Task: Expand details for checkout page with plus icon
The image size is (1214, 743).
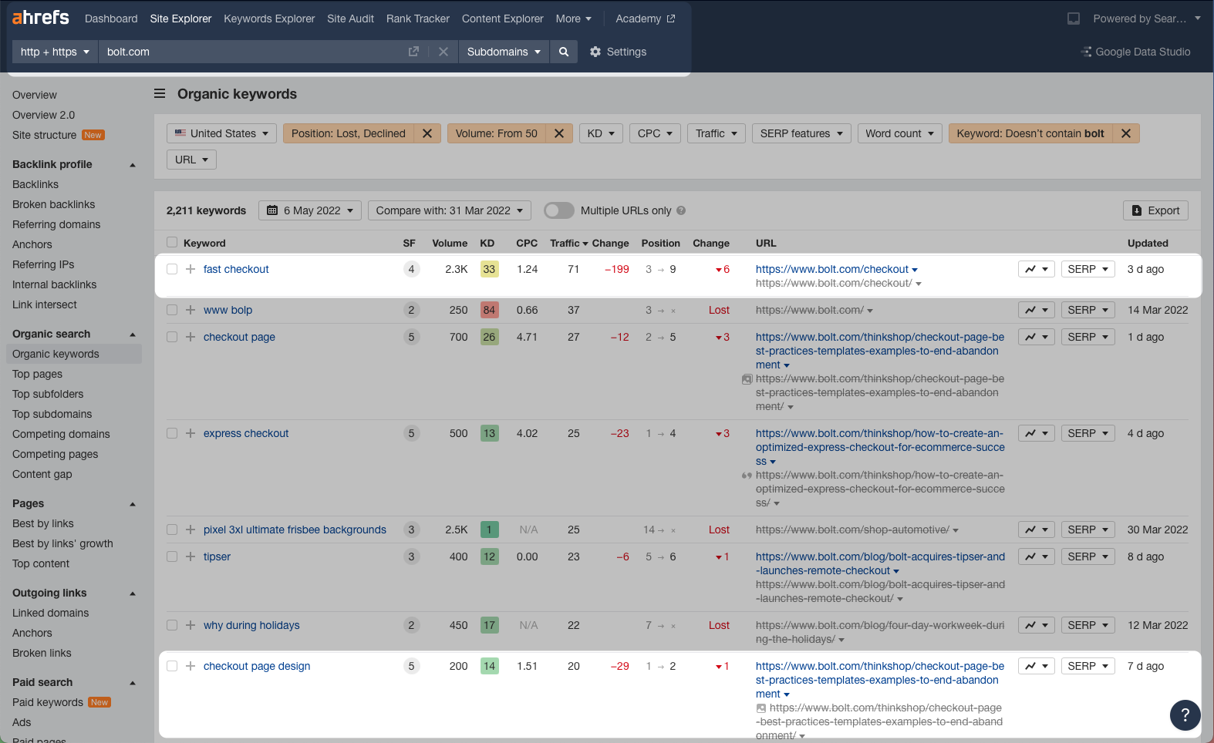Action: (x=191, y=337)
